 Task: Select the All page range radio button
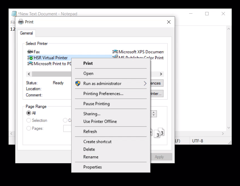point(28,113)
